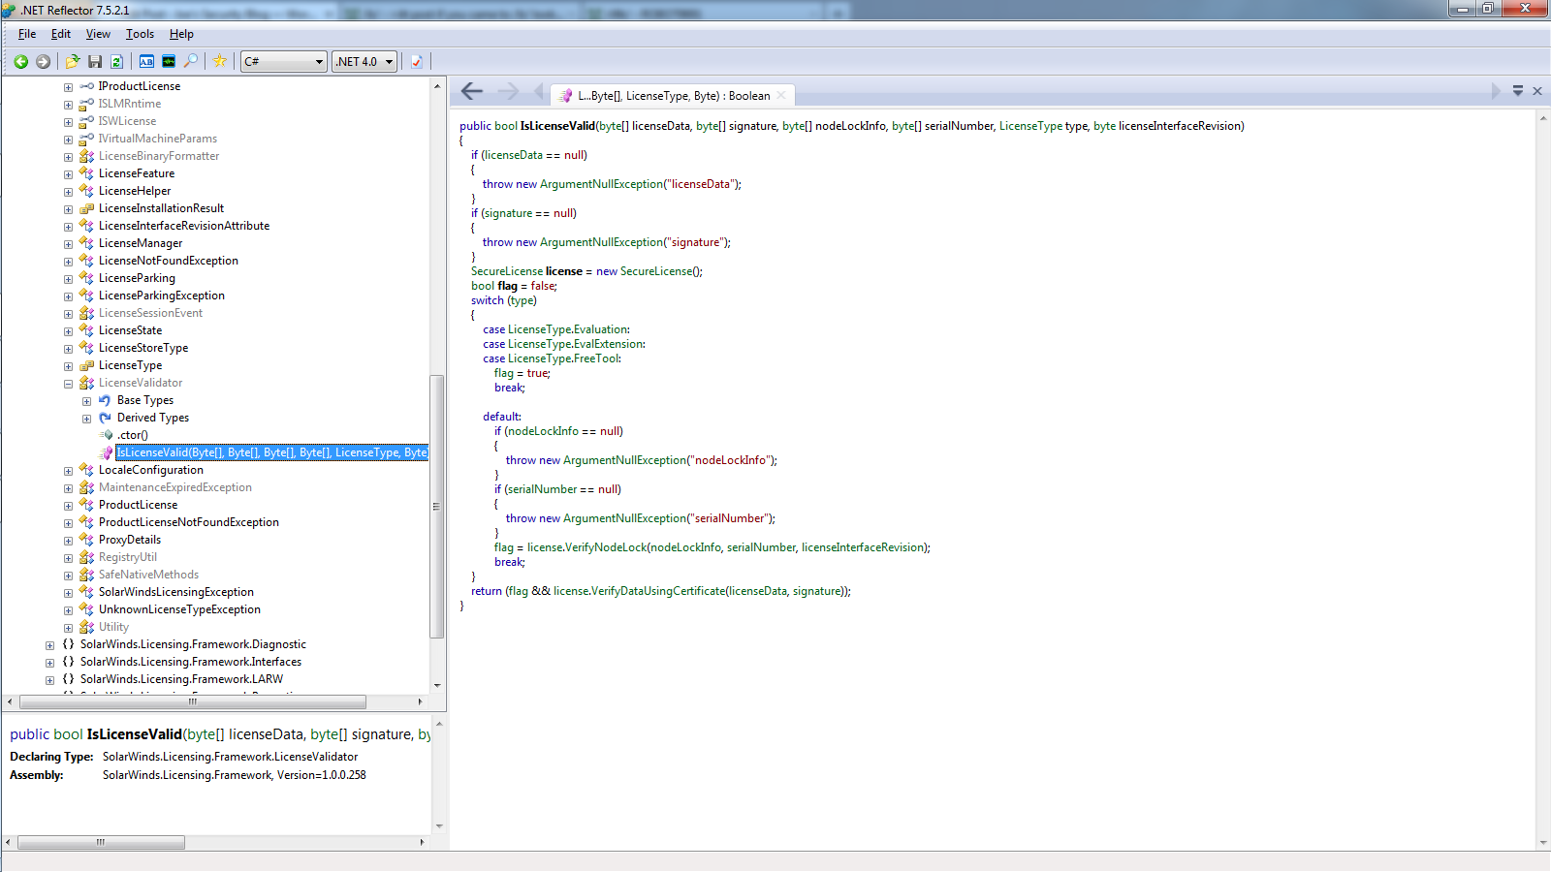Screen dimensions: 1551x872
Task: Select the .ctor() method
Action: pyautogui.click(x=133, y=435)
